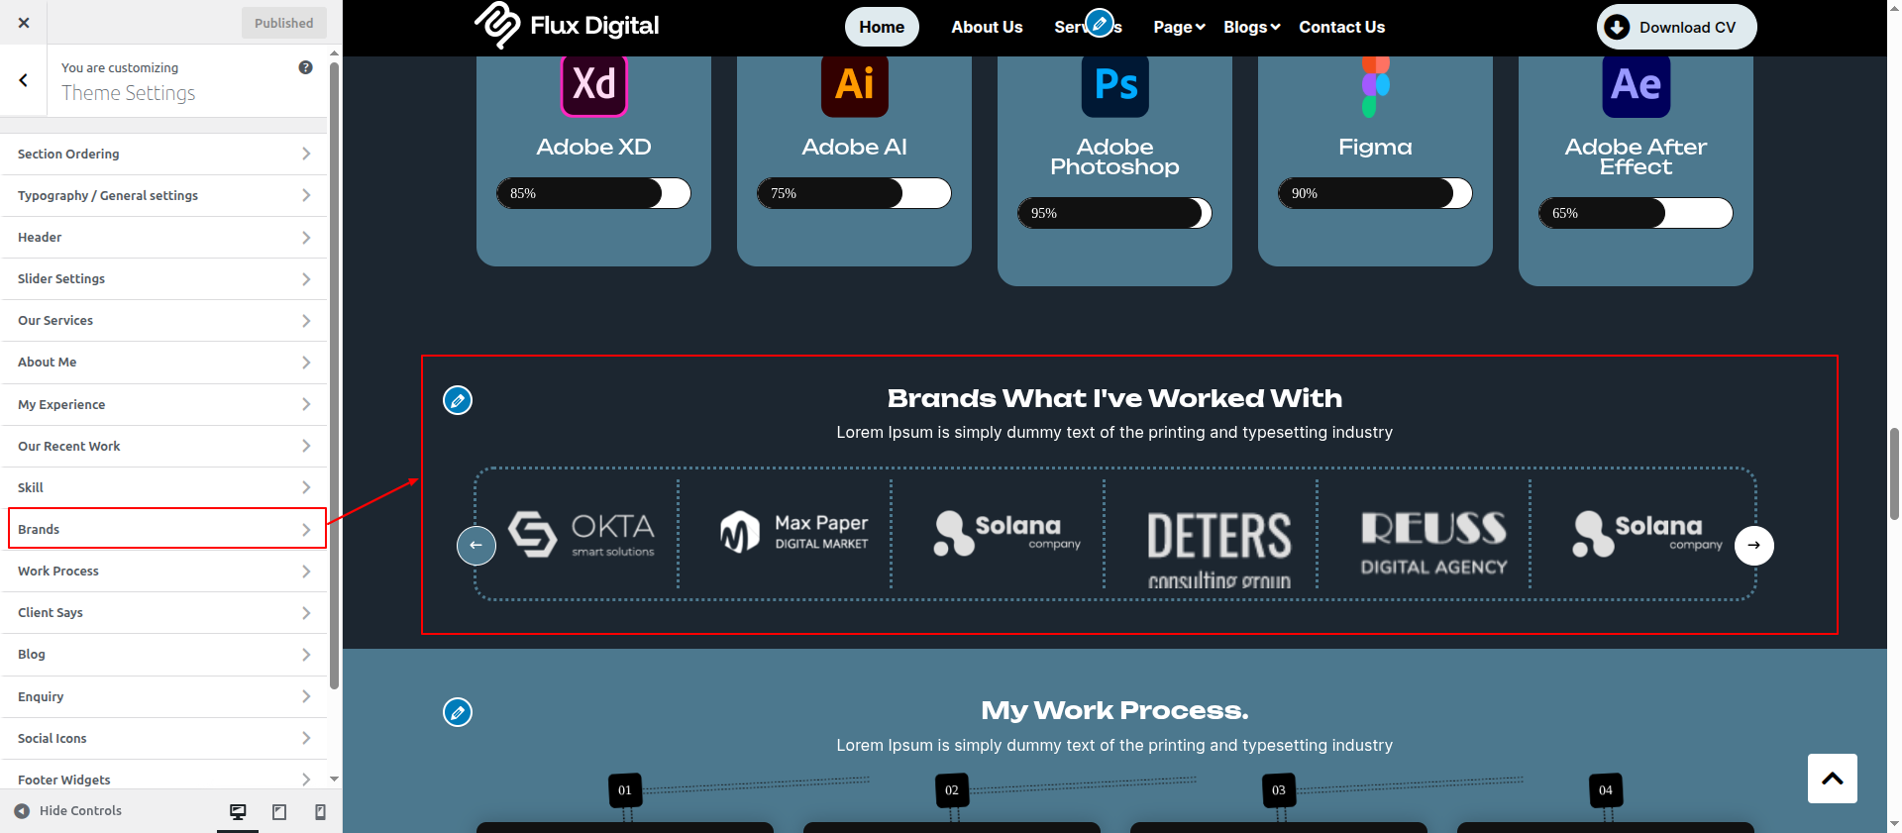Click the step 01 marker

click(x=625, y=790)
